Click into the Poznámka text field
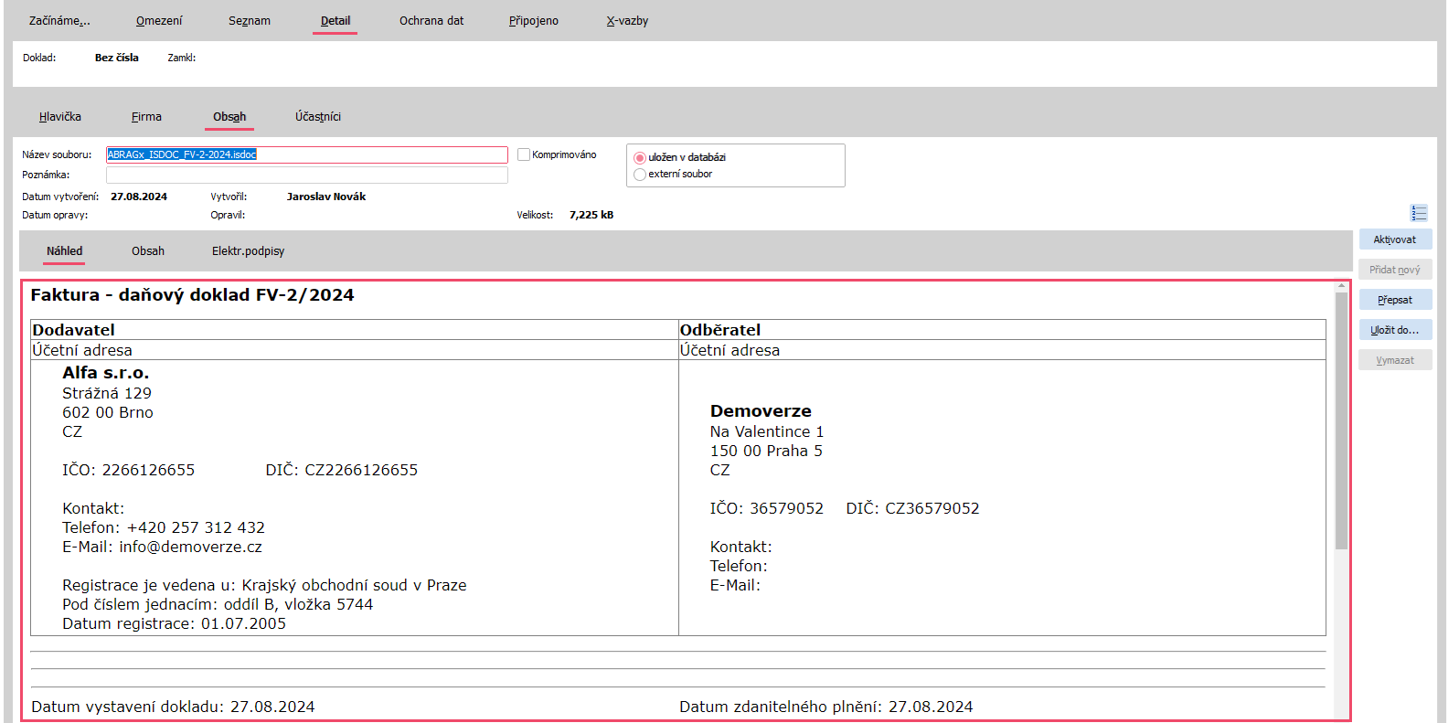Screen dimensions: 1448x723 point(306,175)
